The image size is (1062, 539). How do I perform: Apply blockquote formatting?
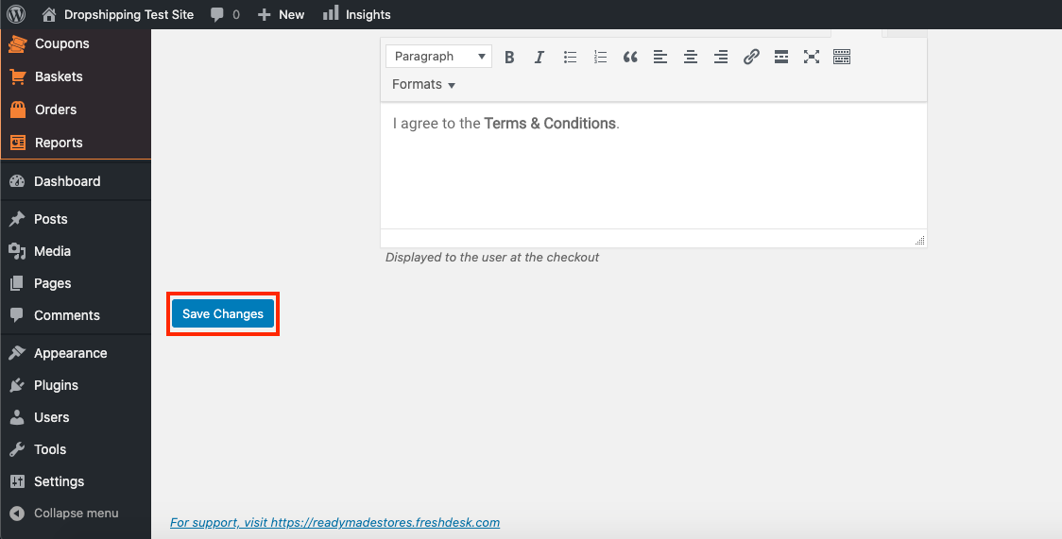coord(630,57)
